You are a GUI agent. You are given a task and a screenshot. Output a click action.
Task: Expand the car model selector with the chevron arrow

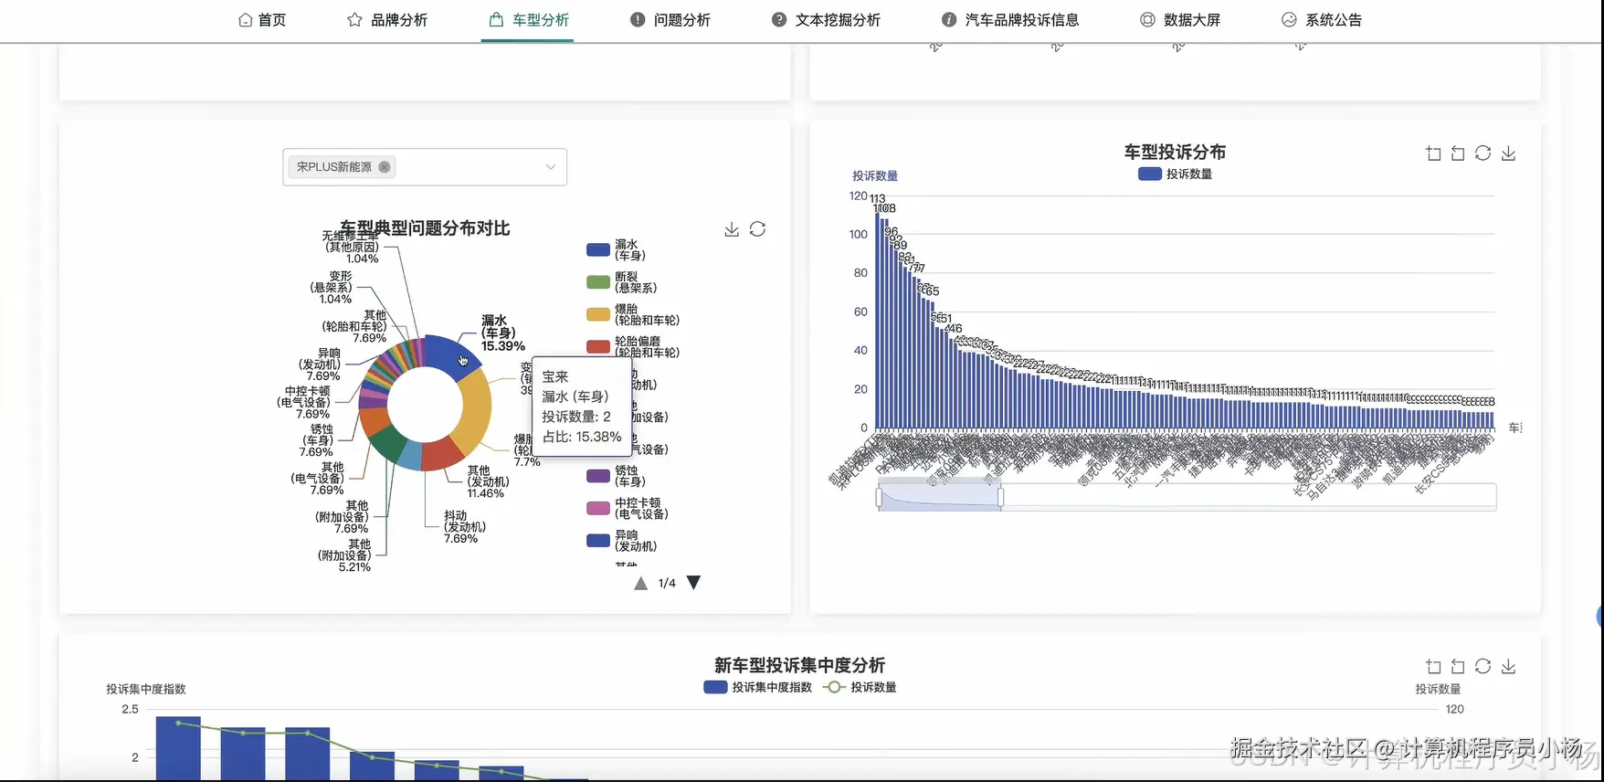click(x=551, y=167)
